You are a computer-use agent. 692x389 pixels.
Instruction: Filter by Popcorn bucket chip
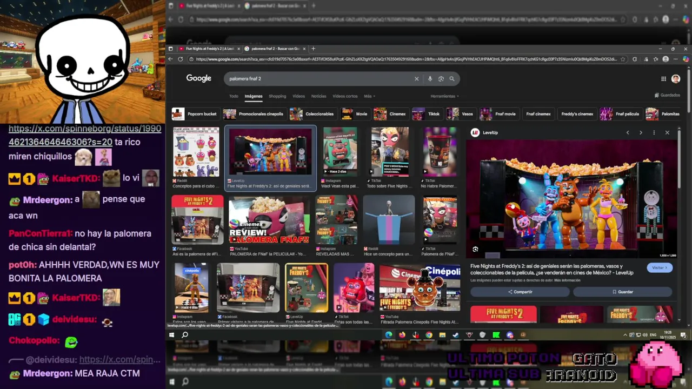(195, 114)
